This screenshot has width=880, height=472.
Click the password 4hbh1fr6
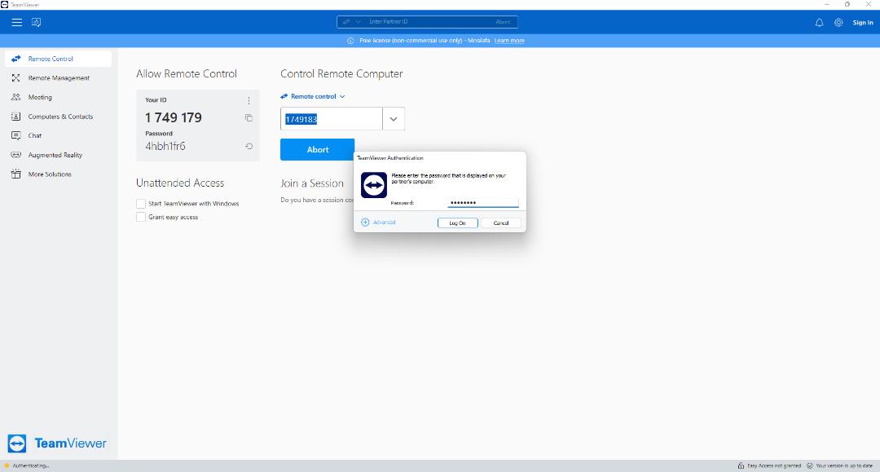165,146
